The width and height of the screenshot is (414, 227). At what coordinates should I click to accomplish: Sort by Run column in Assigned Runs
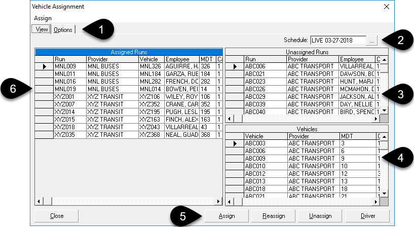pyautogui.click(x=70, y=59)
